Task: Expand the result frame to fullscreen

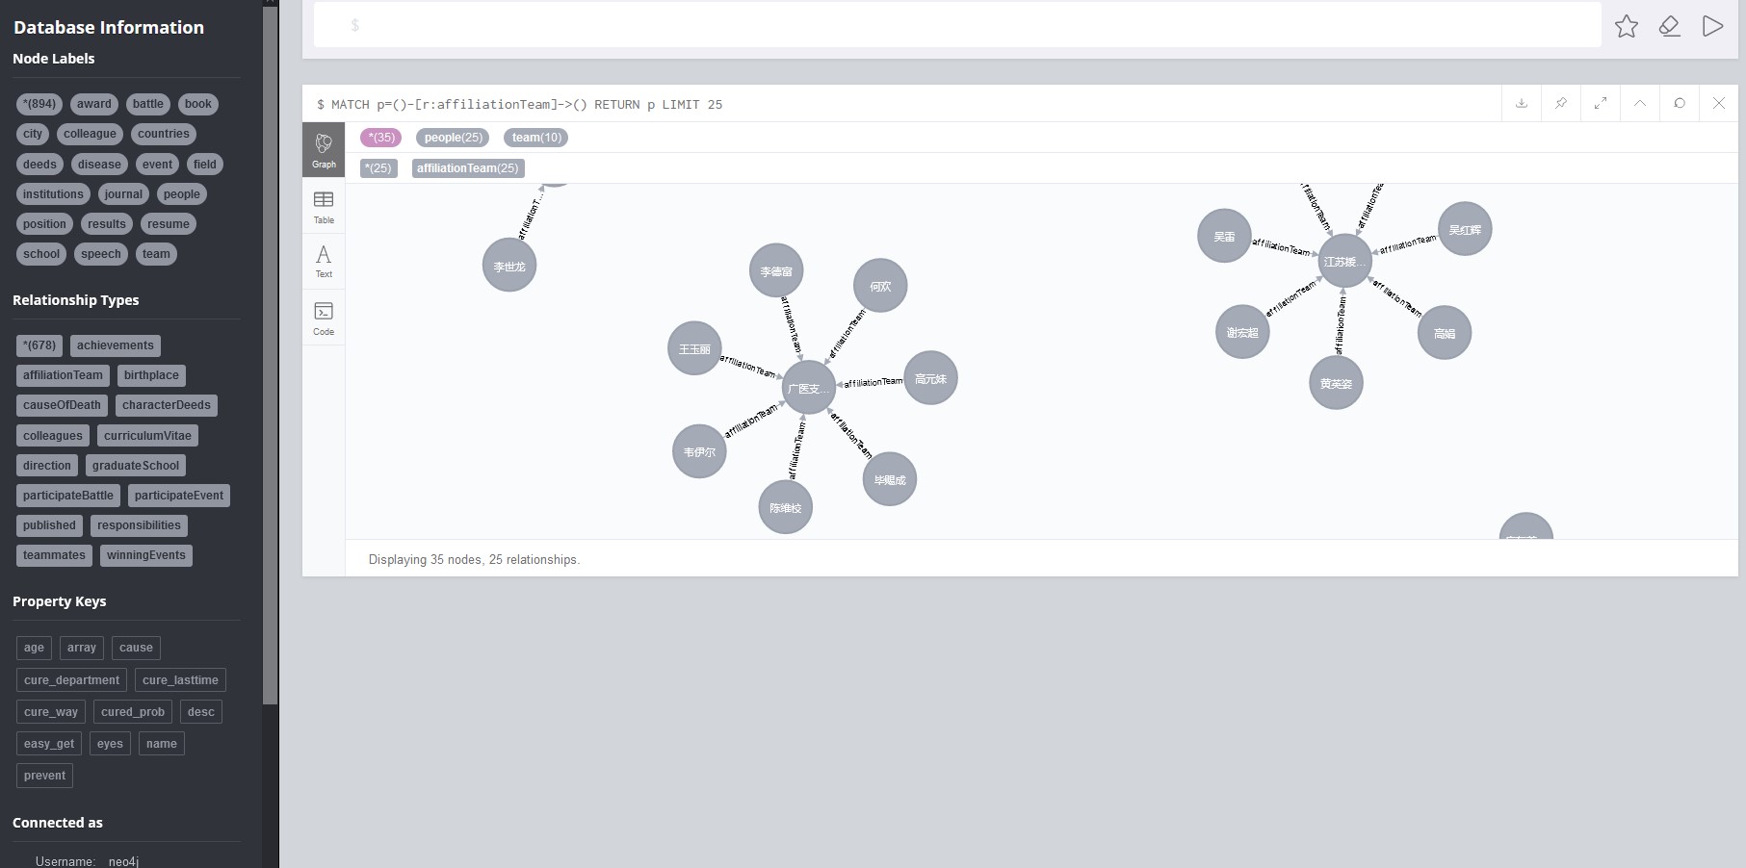Action: click(1601, 103)
